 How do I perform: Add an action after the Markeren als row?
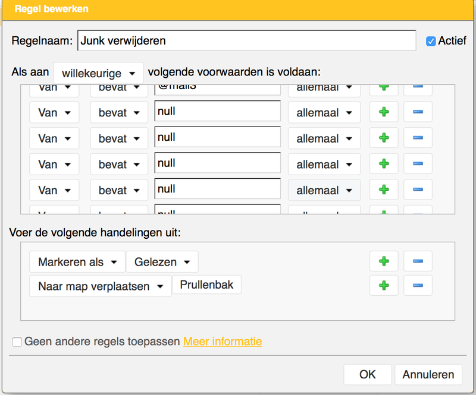click(384, 261)
